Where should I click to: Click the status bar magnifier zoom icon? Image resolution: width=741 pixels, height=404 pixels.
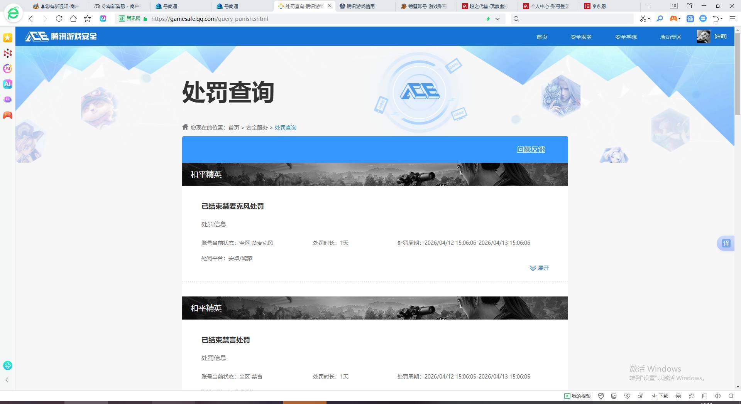pos(731,396)
